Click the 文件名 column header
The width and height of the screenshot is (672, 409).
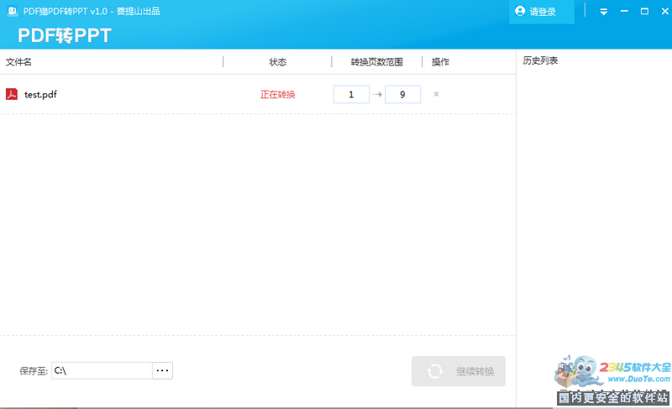[18, 62]
